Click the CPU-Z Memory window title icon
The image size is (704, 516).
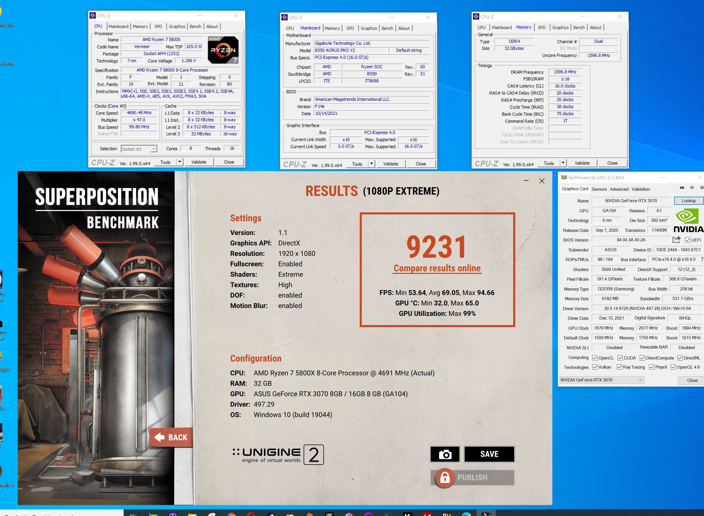[x=476, y=16]
